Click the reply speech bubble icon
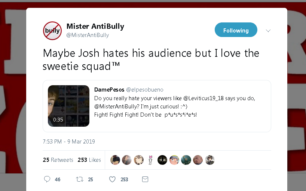306x191 pixels. pos(47,179)
